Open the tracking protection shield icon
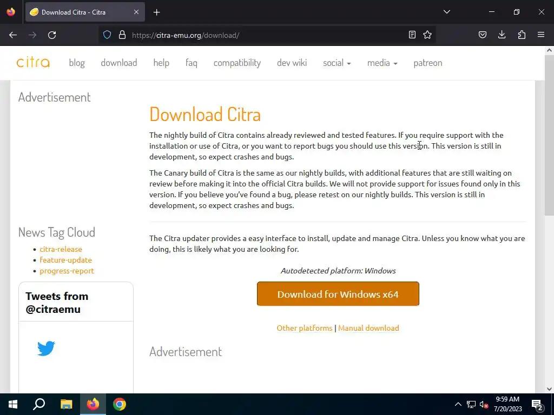The image size is (554, 415). [x=107, y=35]
